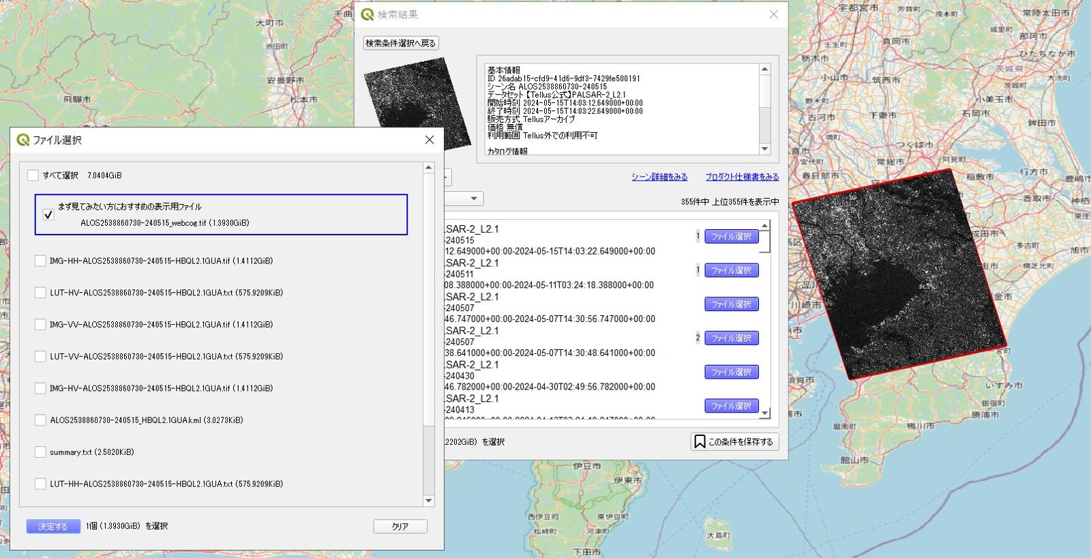
Task: Click the up arrow of the file list scrollbar
Action: (429, 168)
